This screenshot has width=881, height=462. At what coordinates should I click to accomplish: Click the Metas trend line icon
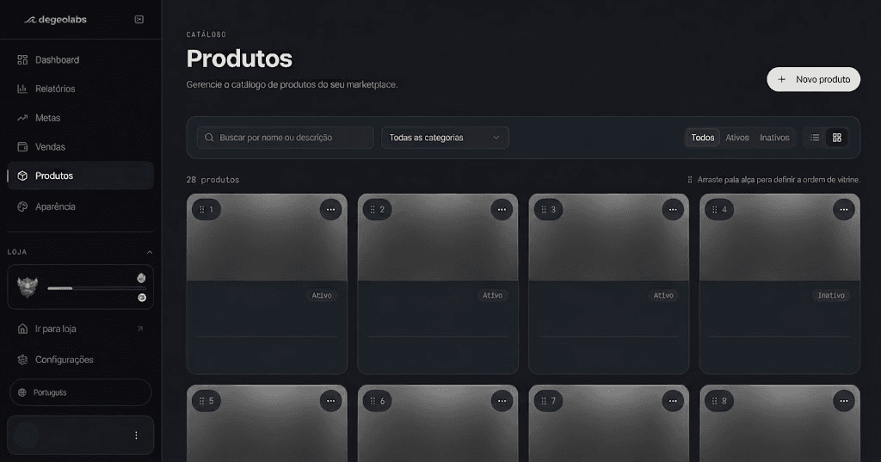pos(22,118)
